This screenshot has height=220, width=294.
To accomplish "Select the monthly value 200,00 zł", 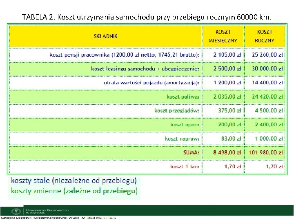I will pos(229,124).
